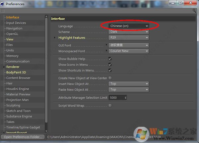Viewport: 199px width, 143px height.
Task: Open the Scheme dropdown set to Dark
Action: tap(129, 32)
